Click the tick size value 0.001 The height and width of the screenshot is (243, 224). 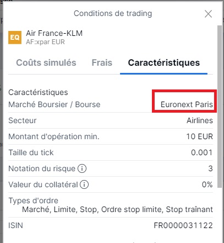click(202, 152)
